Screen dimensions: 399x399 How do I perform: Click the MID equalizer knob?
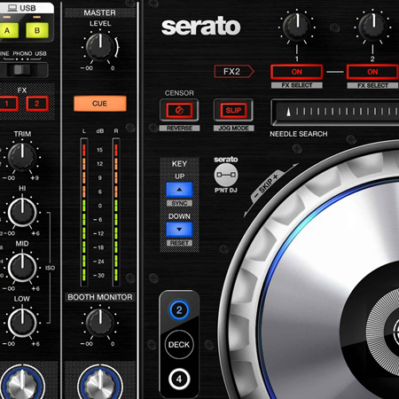click(22, 267)
